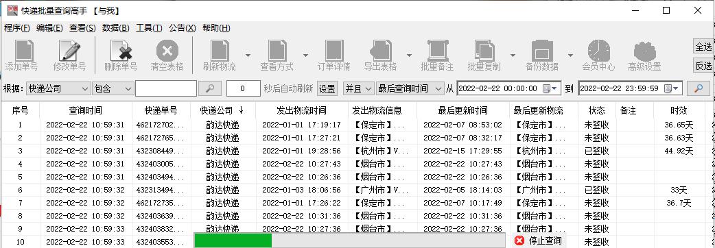Click the red stop icon of 停止查询
Viewport: 715px width, 248px height.
pos(519,240)
